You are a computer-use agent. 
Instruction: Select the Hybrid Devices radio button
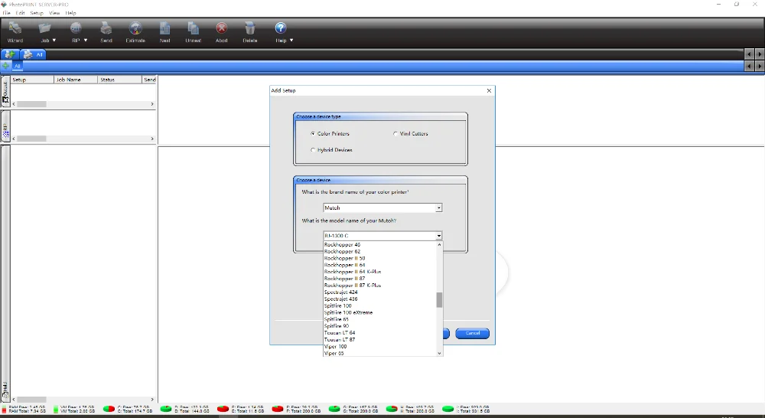[x=313, y=150]
